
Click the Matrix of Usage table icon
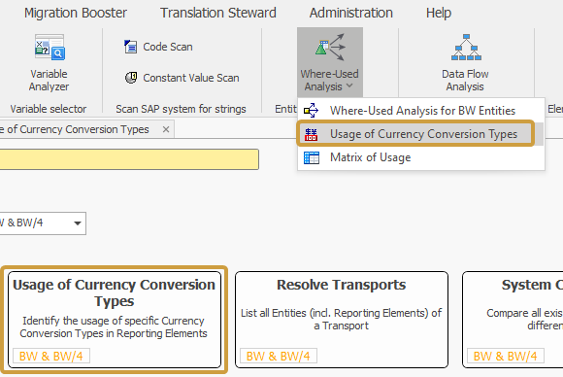coord(312,157)
